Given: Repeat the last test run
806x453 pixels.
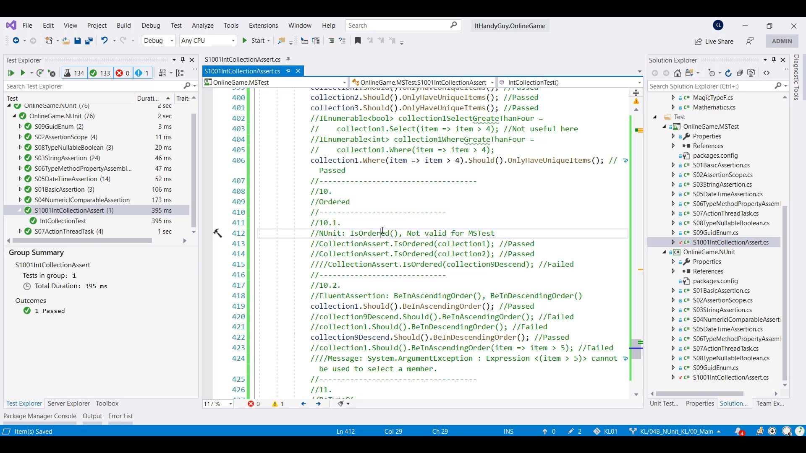Looking at the screenshot, I should (x=40, y=73).
